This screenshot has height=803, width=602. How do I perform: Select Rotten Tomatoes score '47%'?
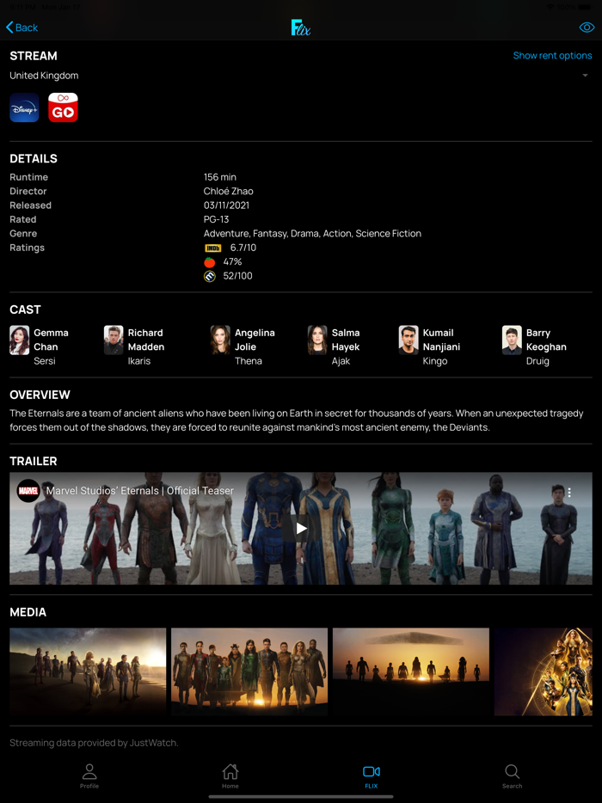(232, 261)
